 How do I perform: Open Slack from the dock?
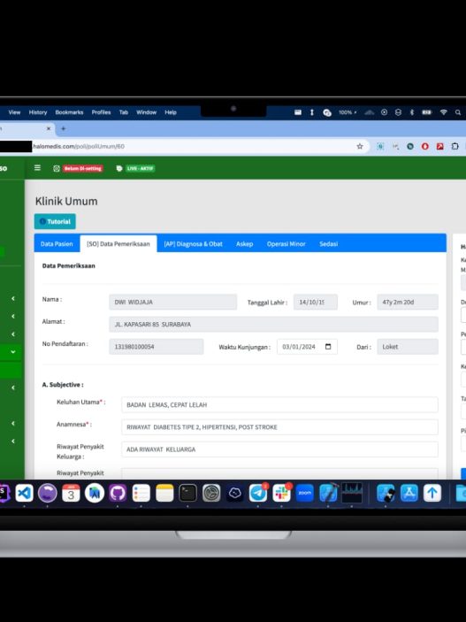coord(281,493)
